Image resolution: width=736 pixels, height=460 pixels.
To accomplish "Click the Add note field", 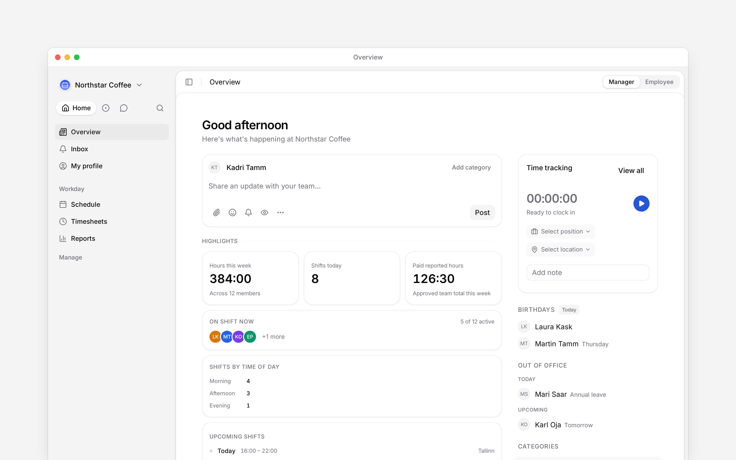I will pyautogui.click(x=587, y=272).
